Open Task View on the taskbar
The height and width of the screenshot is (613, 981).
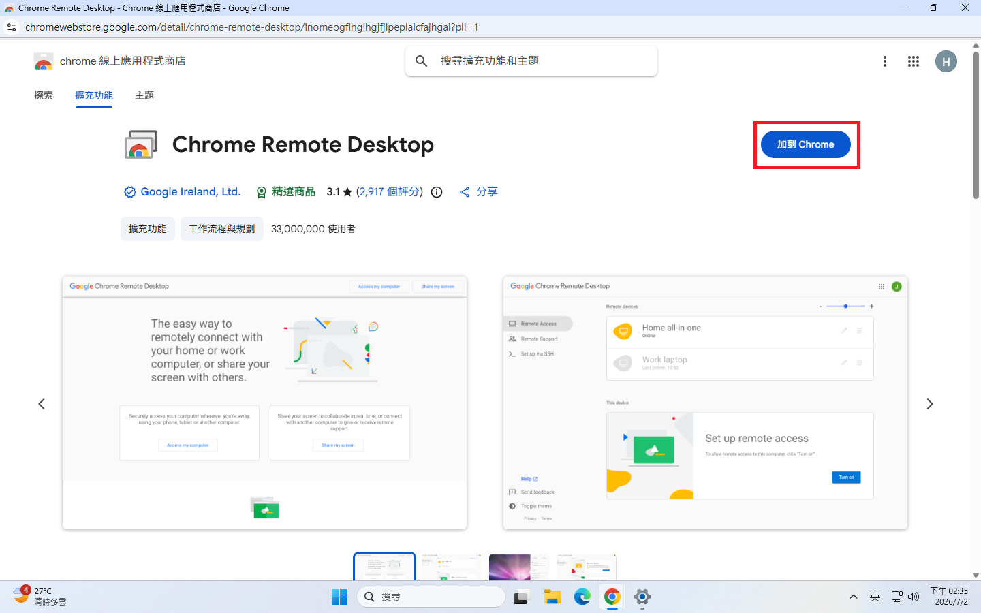point(521,597)
